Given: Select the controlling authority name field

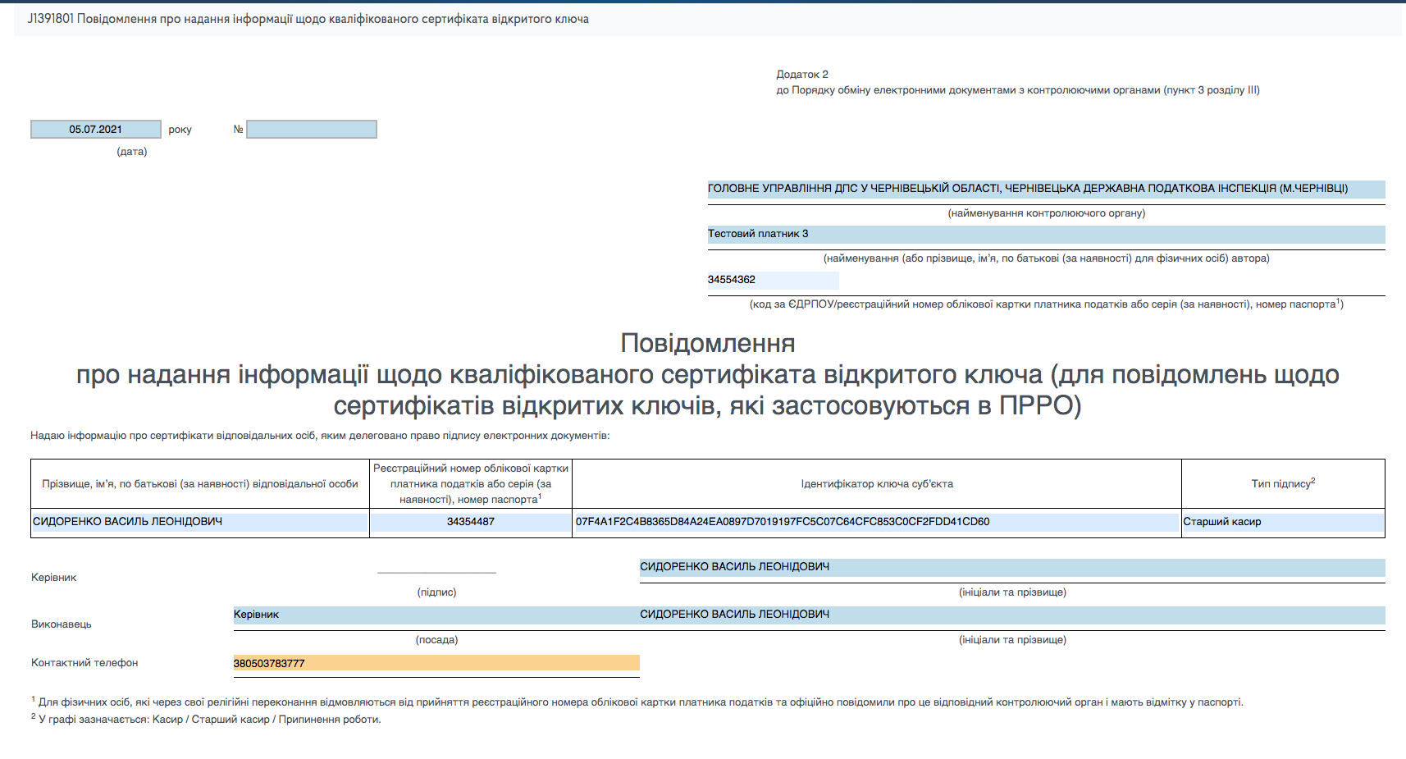Looking at the screenshot, I should point(1045,189).
